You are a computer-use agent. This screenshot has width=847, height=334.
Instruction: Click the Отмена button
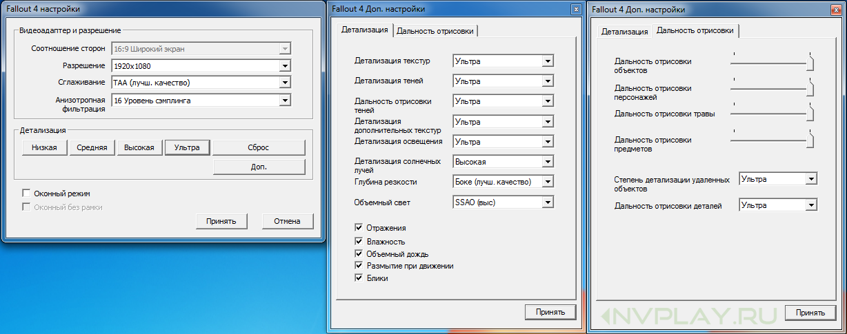287,221
